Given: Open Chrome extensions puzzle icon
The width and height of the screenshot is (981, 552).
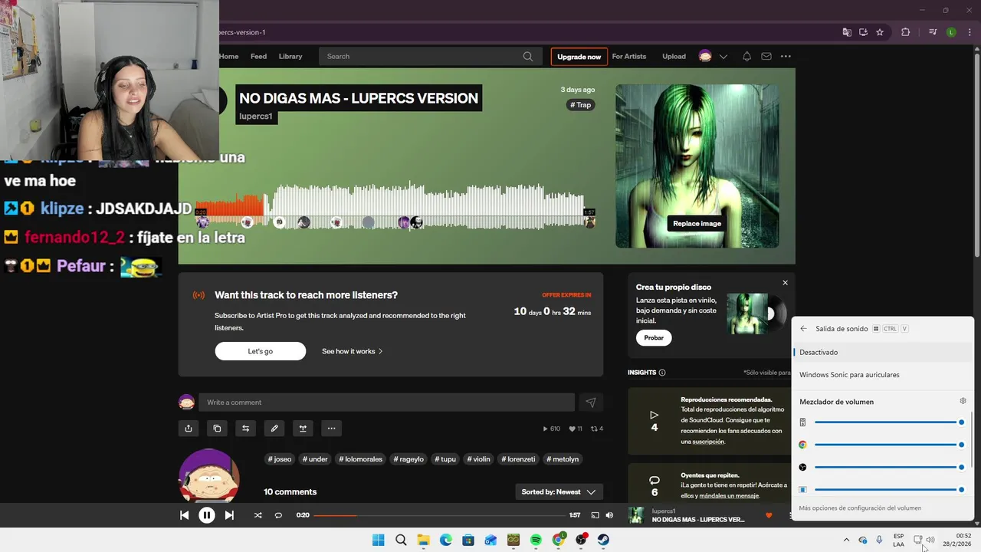Looking at the screenshot, I should (x=905, y=32).
